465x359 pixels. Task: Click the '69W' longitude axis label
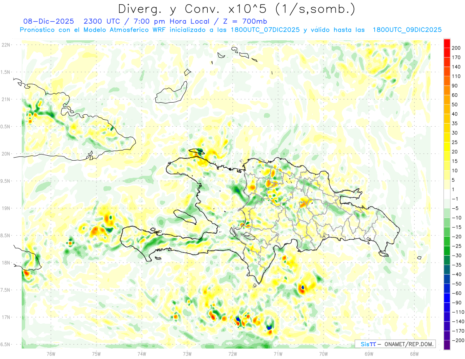point(369,354)
